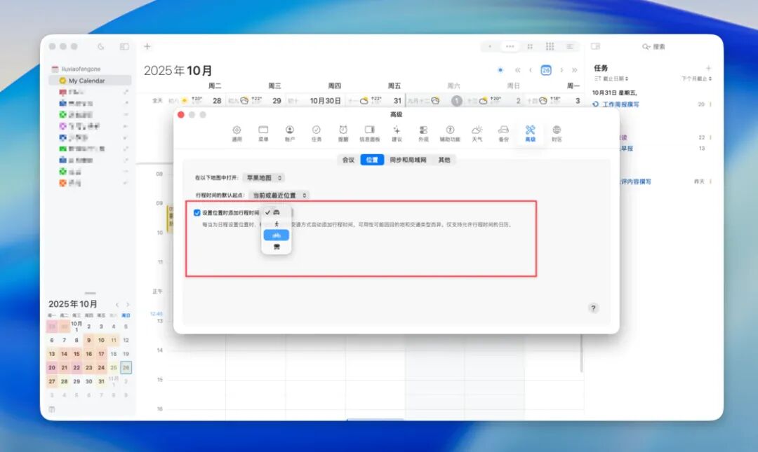Open the 截止日期 sort dropdown
The image size is (758, 452).
[x=611, y=78]
